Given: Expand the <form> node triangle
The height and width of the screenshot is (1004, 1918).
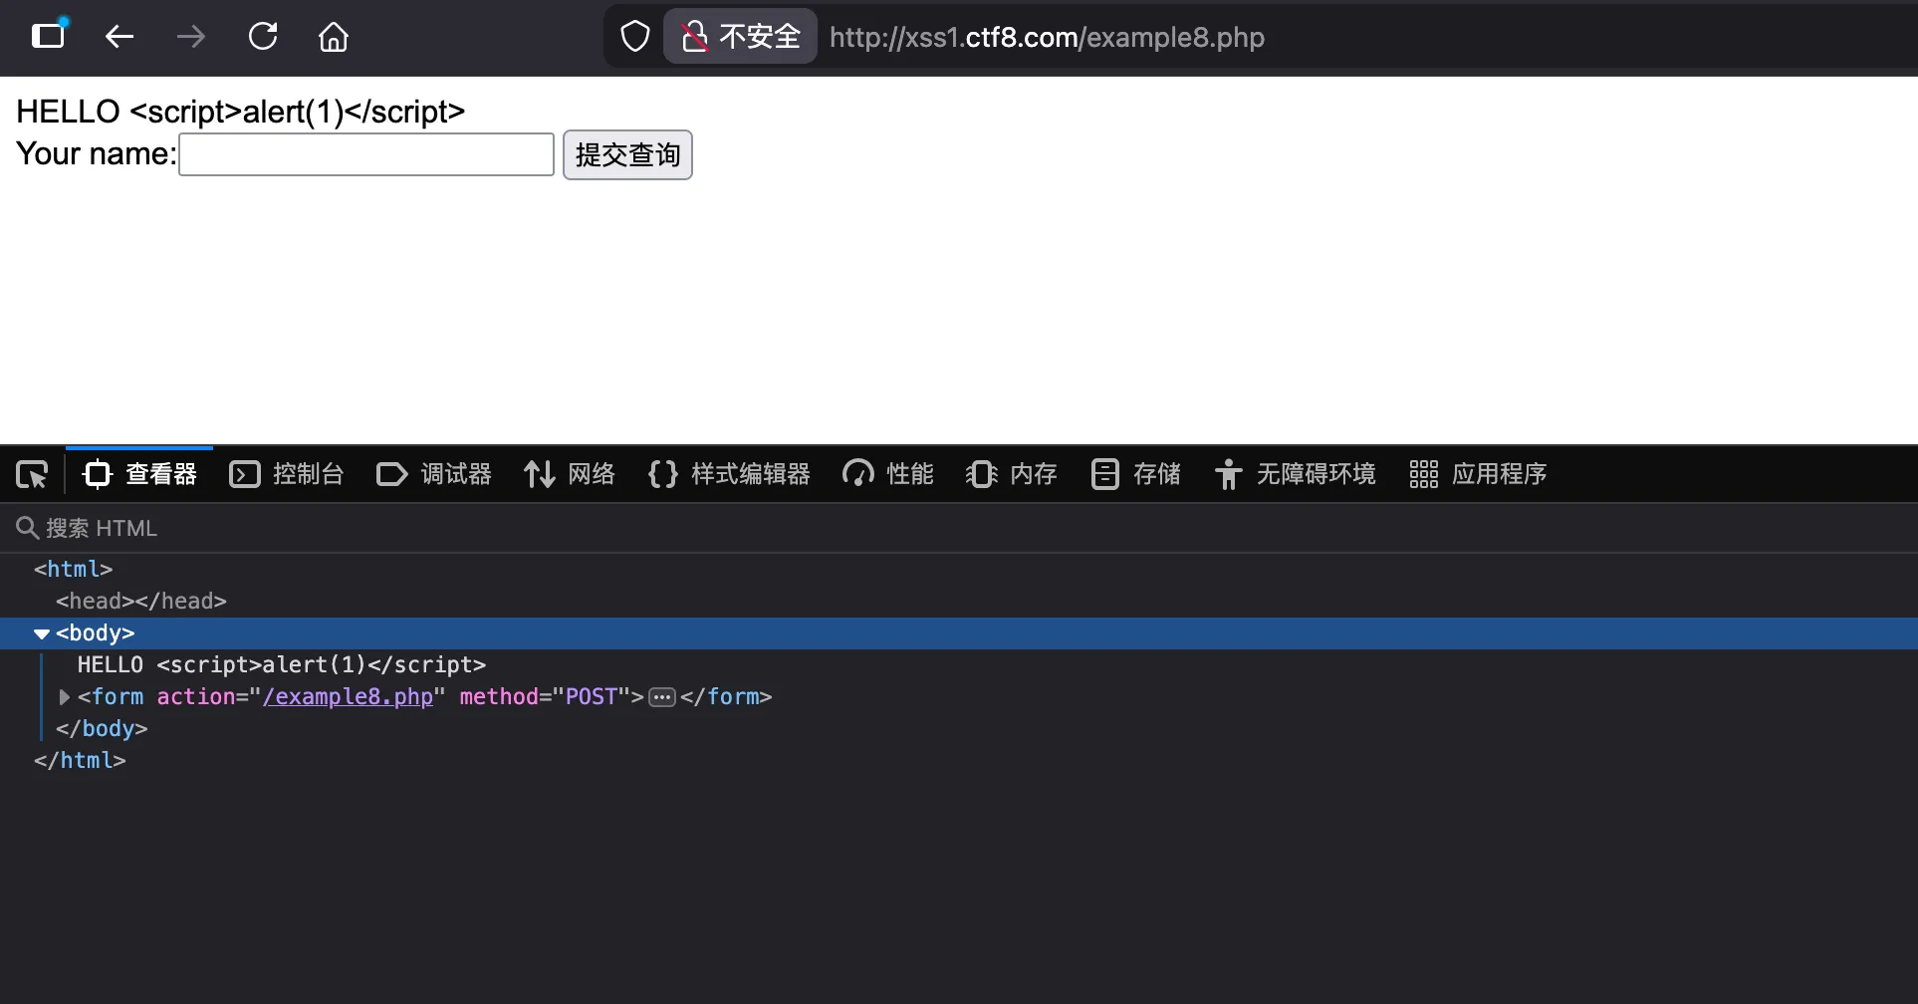Looking at the screenshot, I should point(64,697).
